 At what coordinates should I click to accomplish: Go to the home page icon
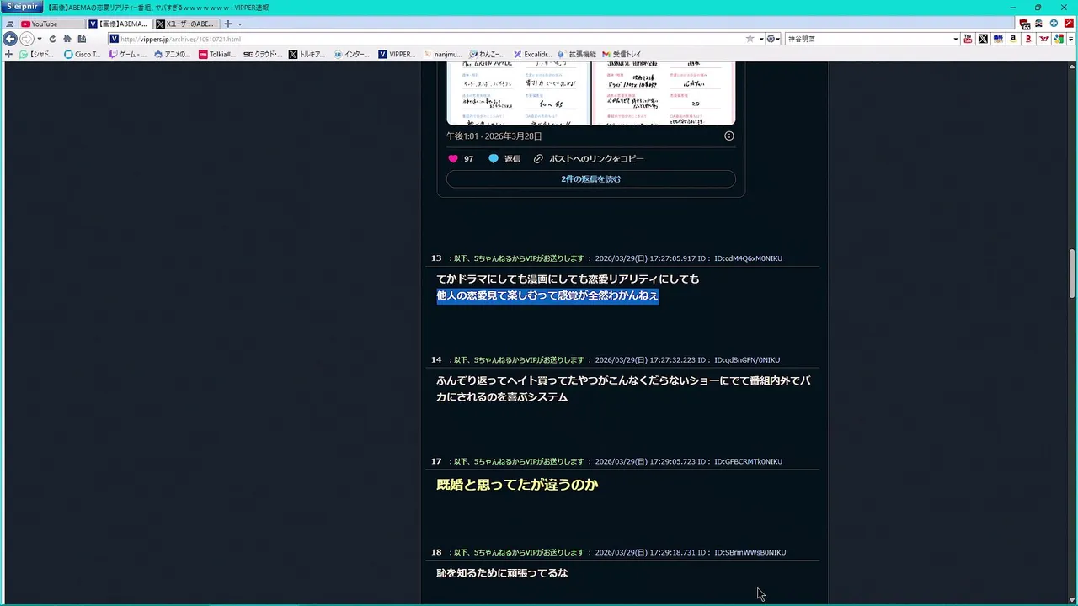click(x=67, y=39)
